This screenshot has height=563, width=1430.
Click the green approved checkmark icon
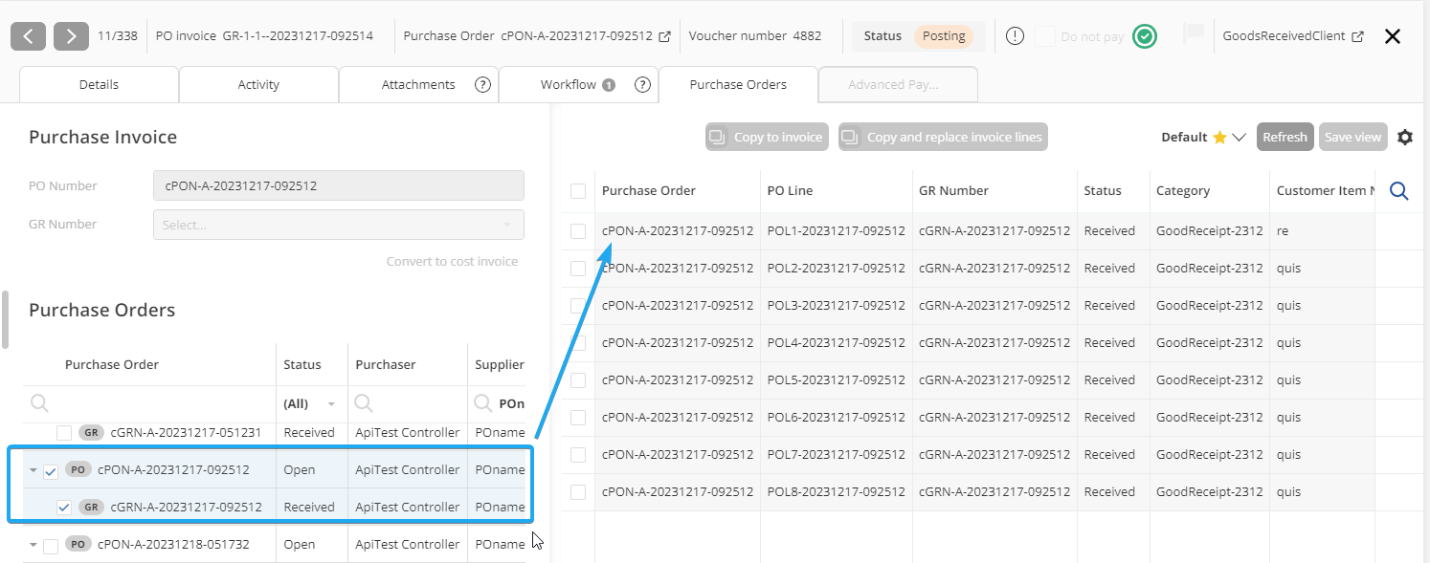1144,36
